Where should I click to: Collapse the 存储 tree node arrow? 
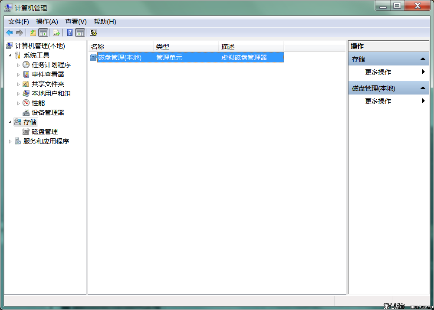10,122
